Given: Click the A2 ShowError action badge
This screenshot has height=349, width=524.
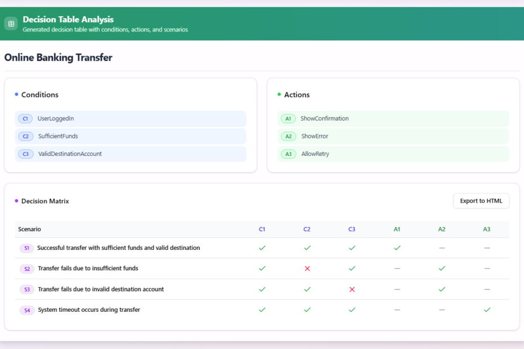Looking at the screenshot, I should [x=288, y=136].
